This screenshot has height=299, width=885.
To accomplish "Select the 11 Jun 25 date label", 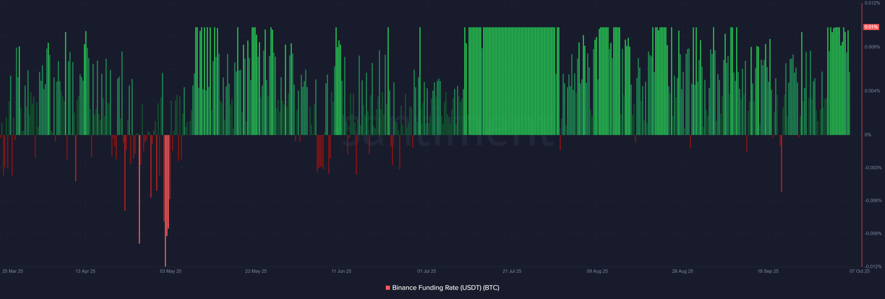I will 341,271.
